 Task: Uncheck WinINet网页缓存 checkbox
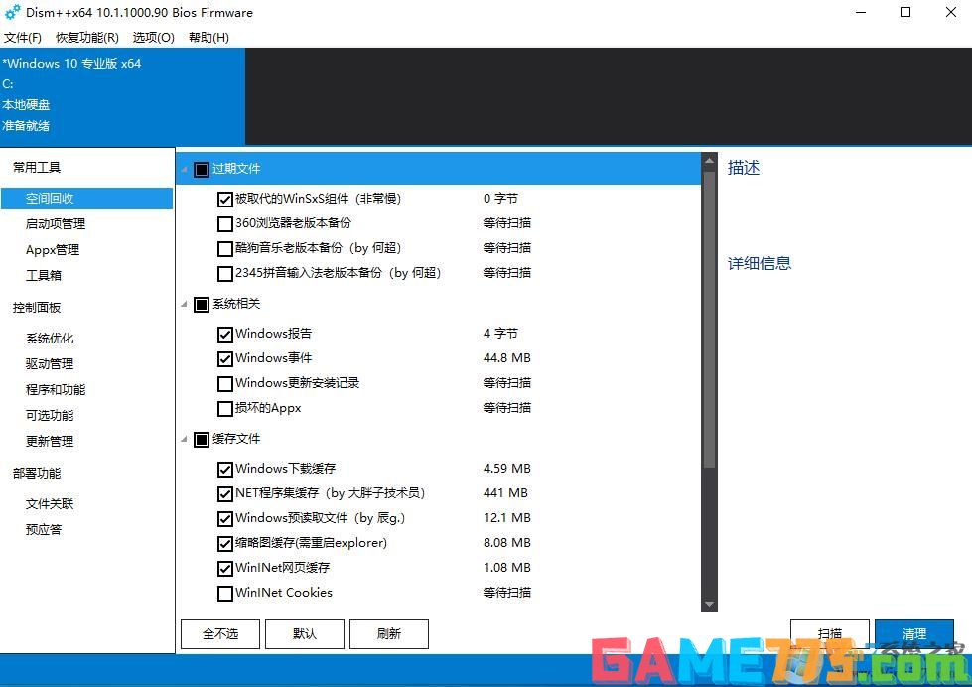(x=225, y=569)
